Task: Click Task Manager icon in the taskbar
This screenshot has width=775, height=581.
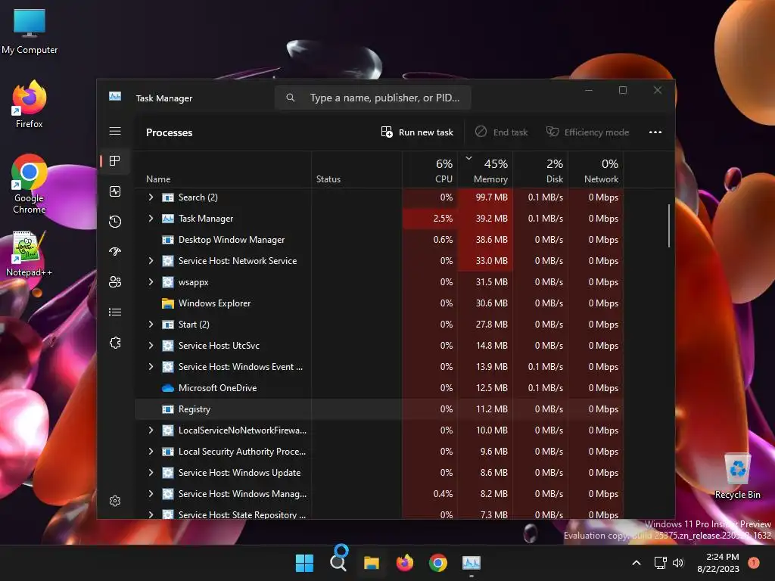Action: (471, 563)
